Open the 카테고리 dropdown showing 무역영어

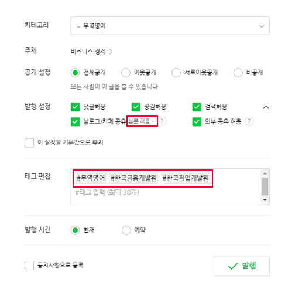[x=170, y=26]
